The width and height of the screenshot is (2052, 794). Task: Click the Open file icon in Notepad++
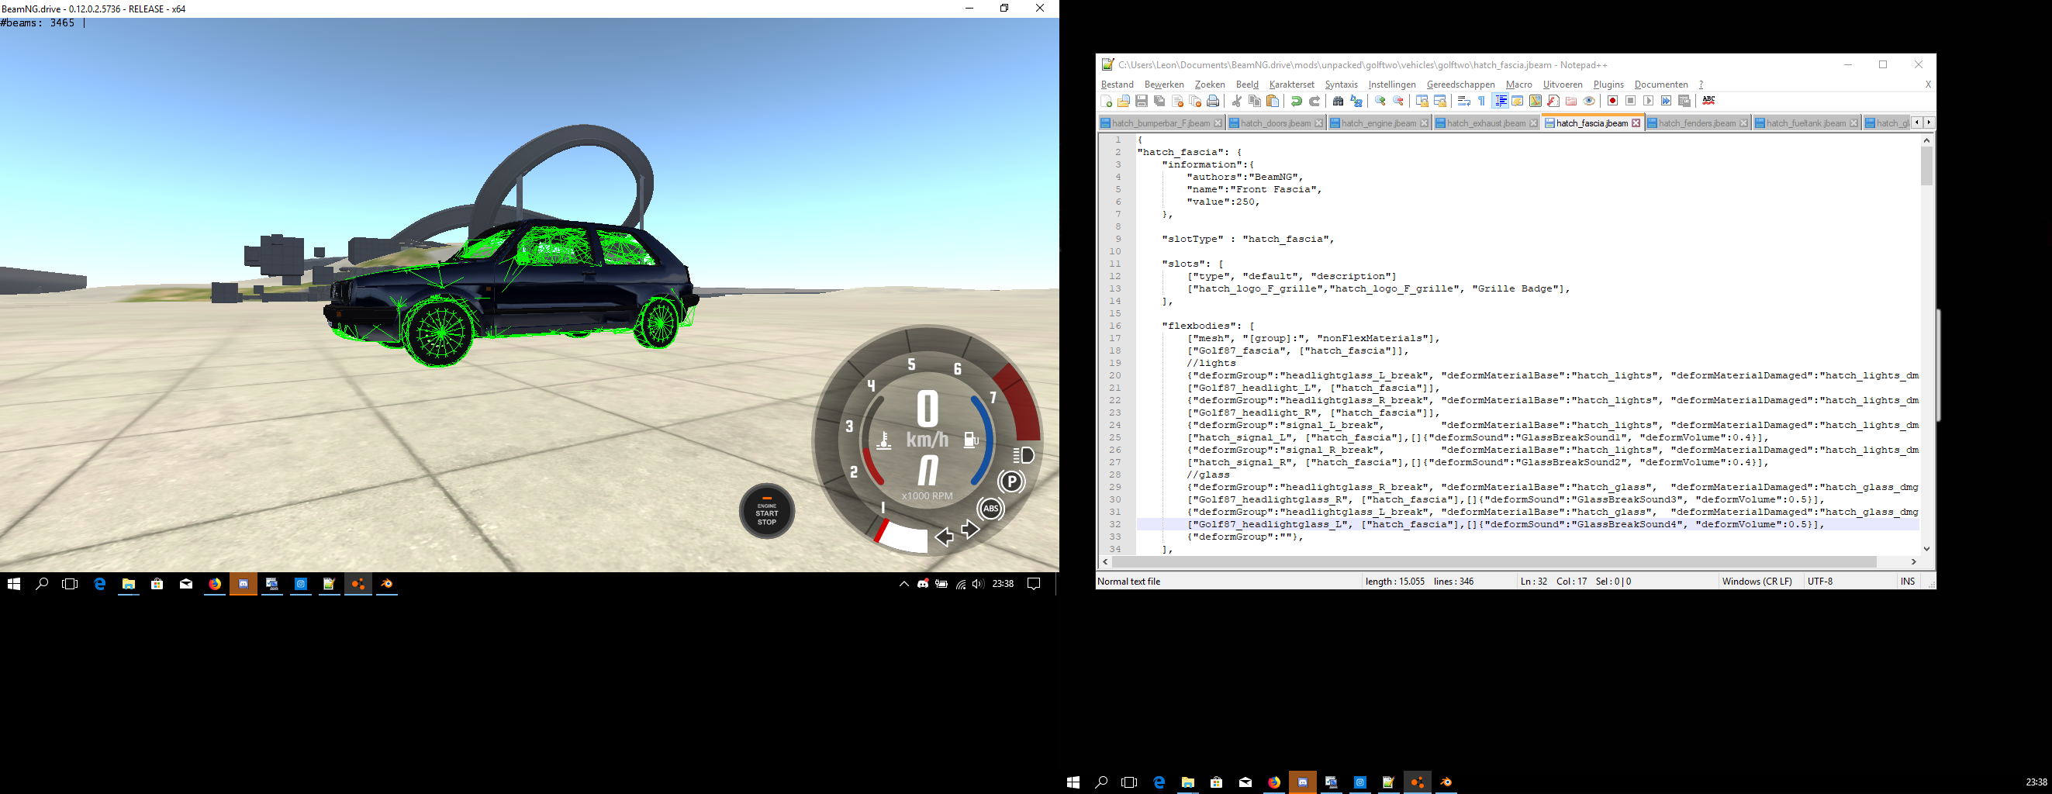click(1124, 100)
